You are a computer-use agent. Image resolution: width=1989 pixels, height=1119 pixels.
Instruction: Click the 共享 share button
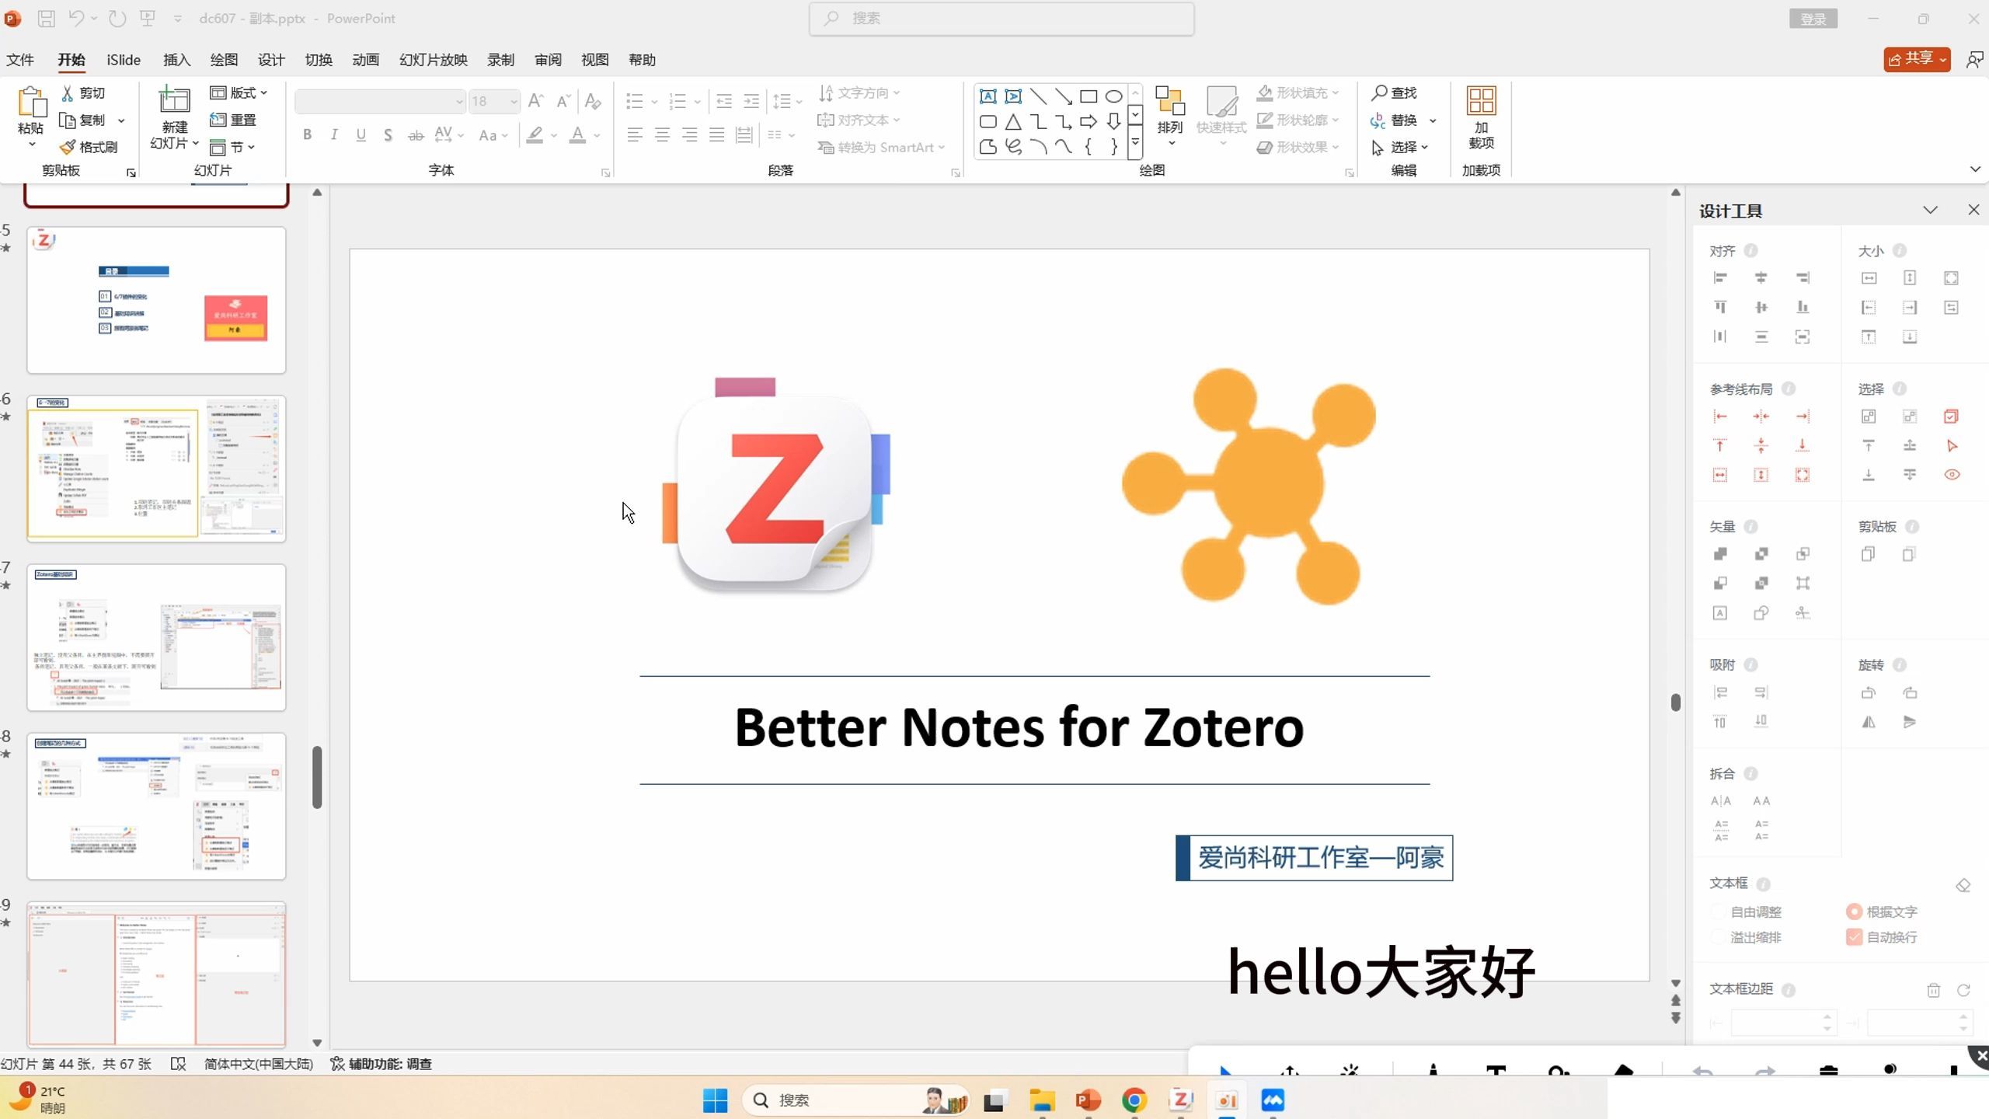click(1916, 59)
